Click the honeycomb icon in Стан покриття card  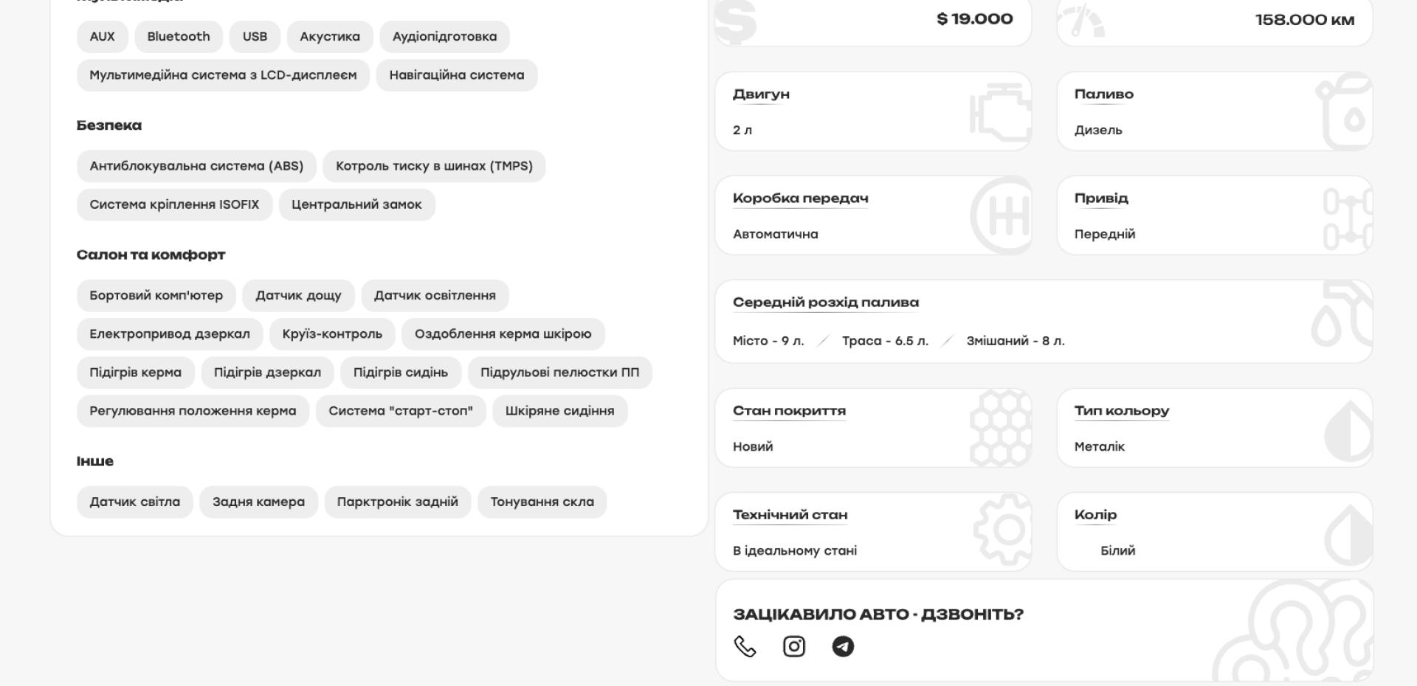1000,428
